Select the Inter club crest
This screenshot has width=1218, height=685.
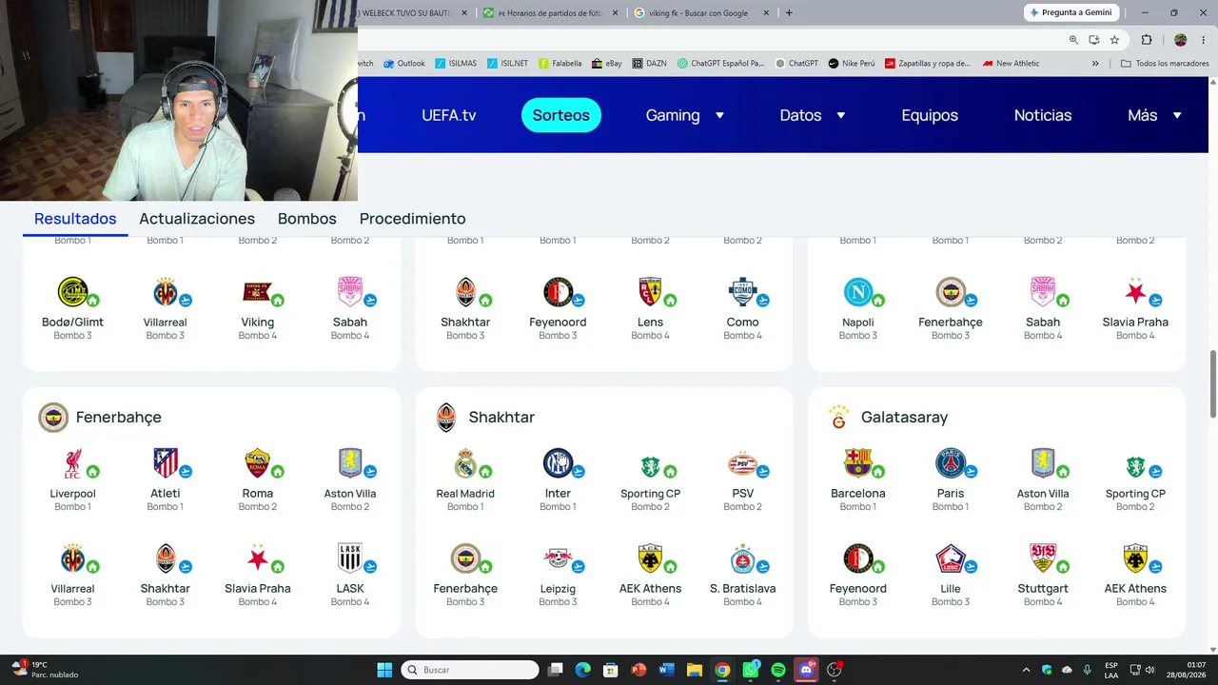[557, 463]
